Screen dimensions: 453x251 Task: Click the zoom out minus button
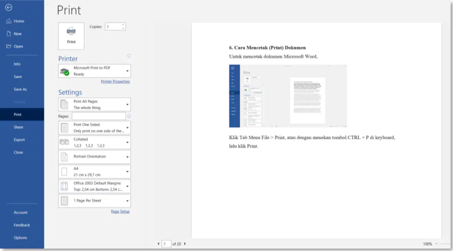(436, 244)
